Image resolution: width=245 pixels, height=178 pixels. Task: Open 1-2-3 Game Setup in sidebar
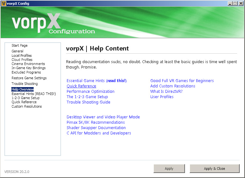pyautogui.click(x=25, y=98)
